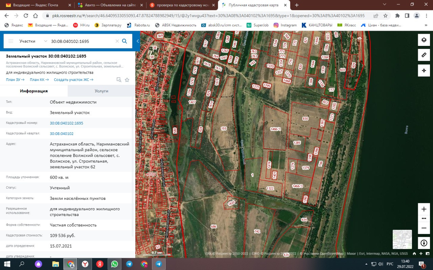Expand the Участки search type dropdown
The width and height of the screenshot is (433, 270).
(x=45, y=41)
